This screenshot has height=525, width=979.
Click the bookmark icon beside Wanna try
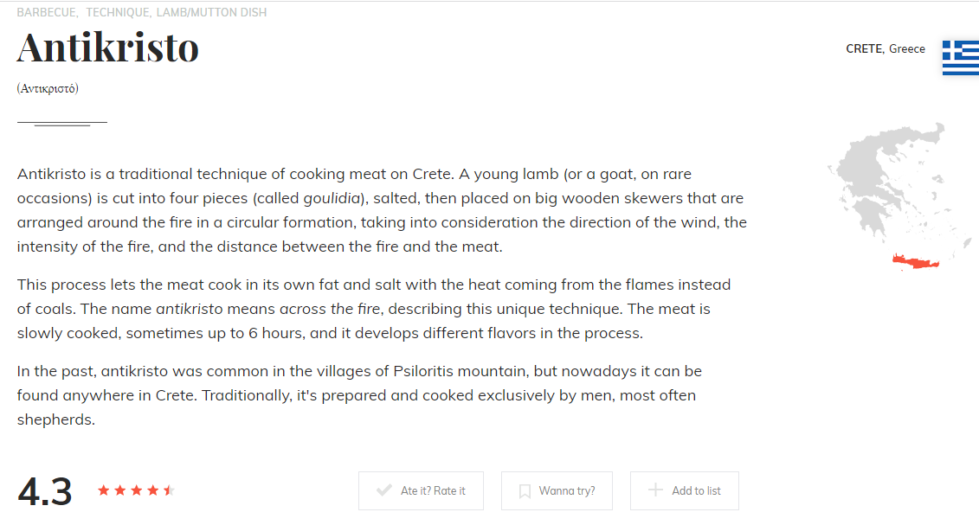tap(525, 491)
